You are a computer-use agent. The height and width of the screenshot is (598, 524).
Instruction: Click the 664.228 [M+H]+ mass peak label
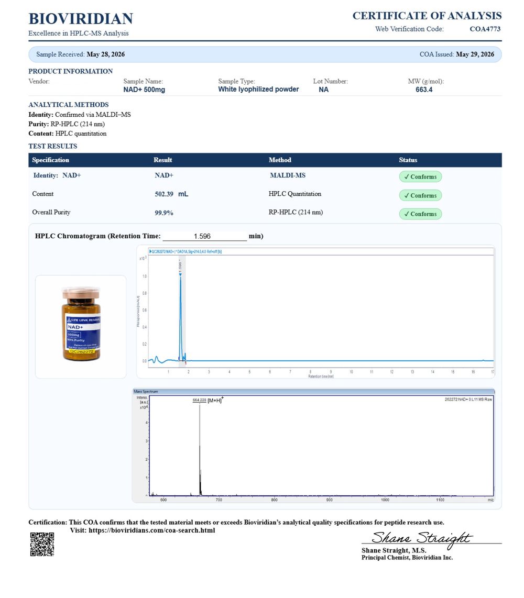click(x=208, y=400)
